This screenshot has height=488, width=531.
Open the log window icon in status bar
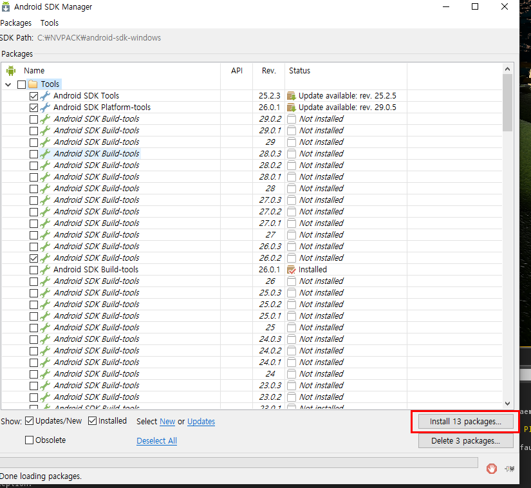click(x=510, y=469)
